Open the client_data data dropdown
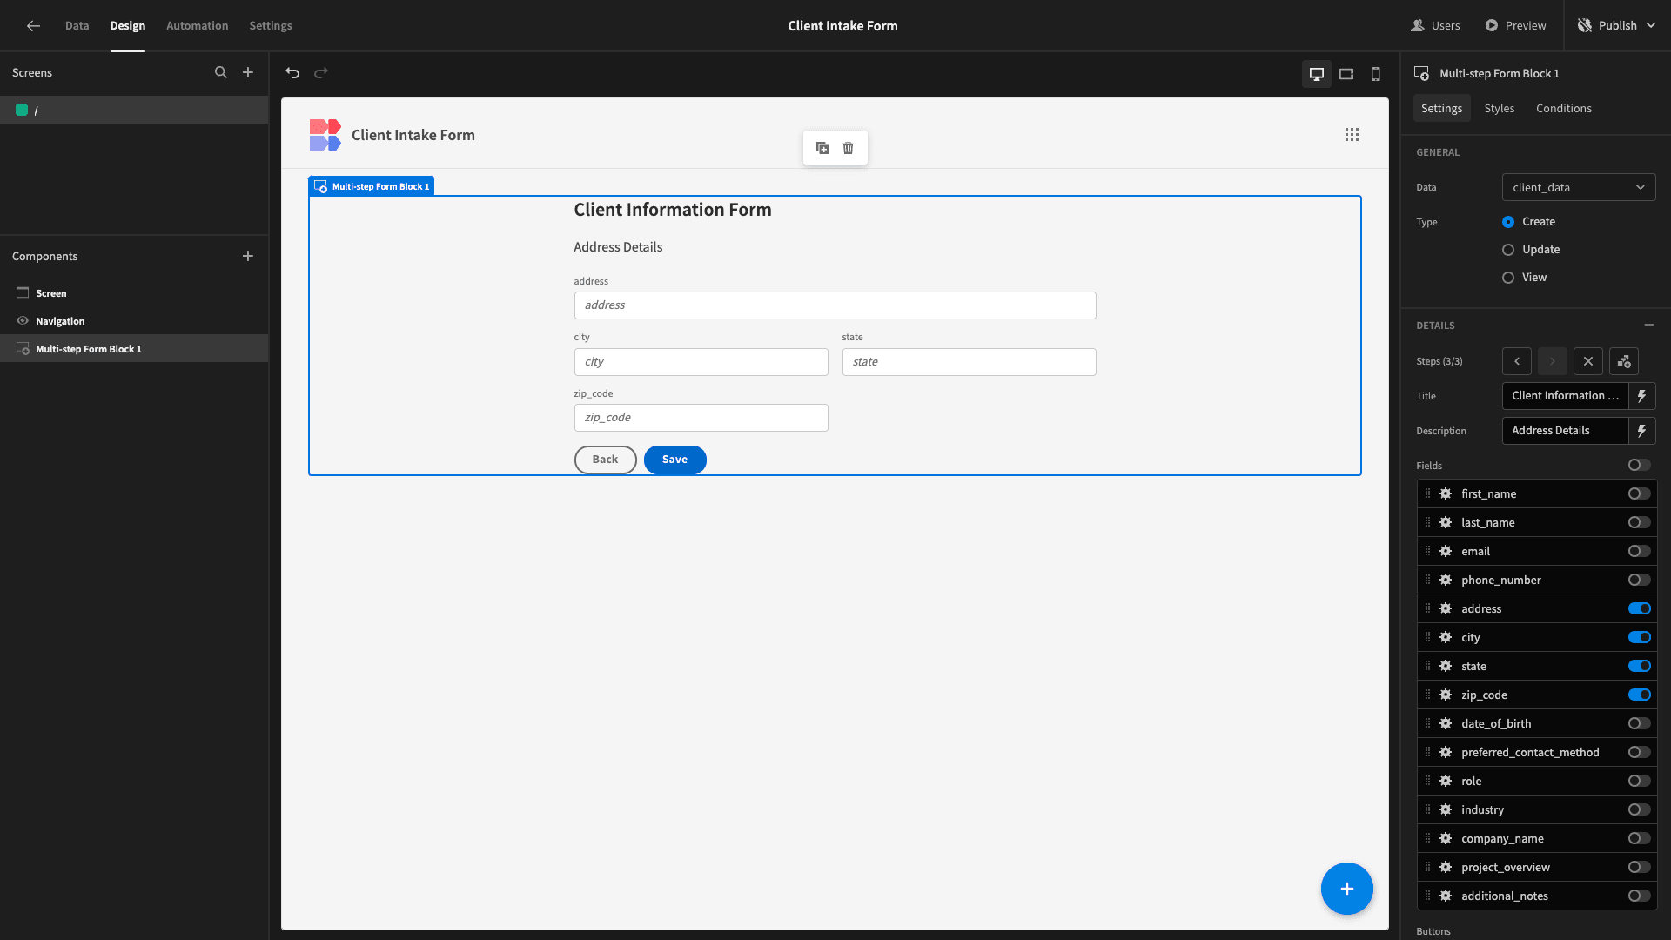 pyautogui.click(x=1579, y=187)
